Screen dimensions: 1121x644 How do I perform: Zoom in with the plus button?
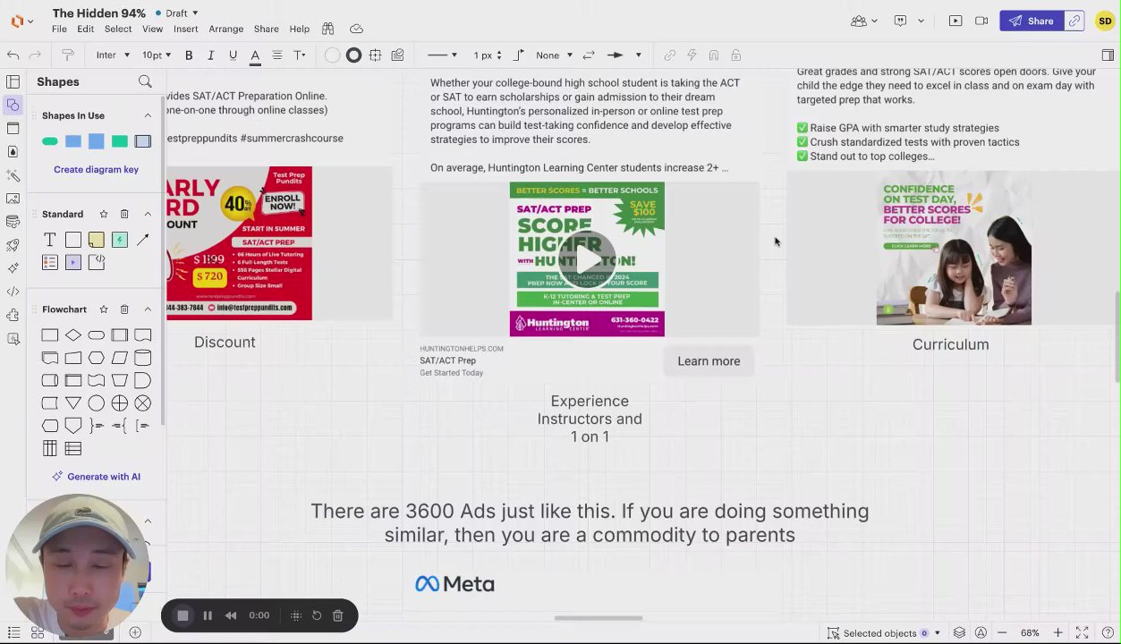[1057, 633]
